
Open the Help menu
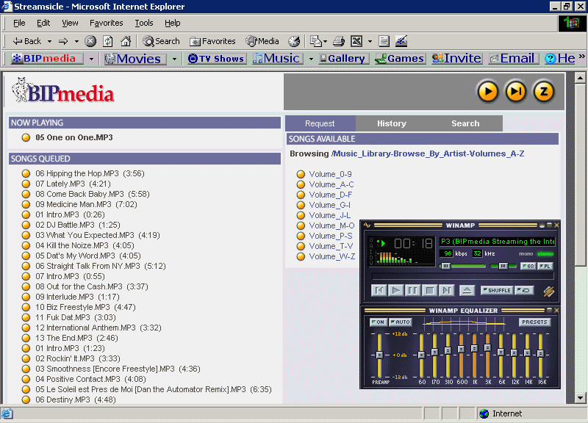(172, 23)
